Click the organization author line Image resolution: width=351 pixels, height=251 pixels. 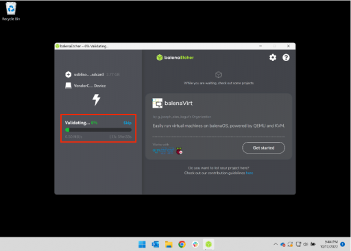[x=182, y=117]
